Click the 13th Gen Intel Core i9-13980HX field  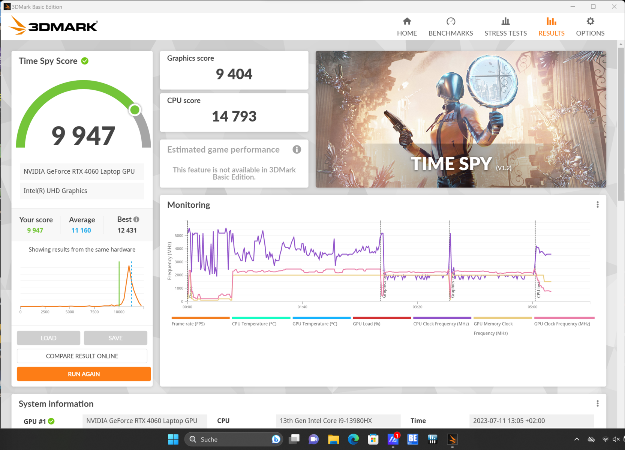pos(338,421)
